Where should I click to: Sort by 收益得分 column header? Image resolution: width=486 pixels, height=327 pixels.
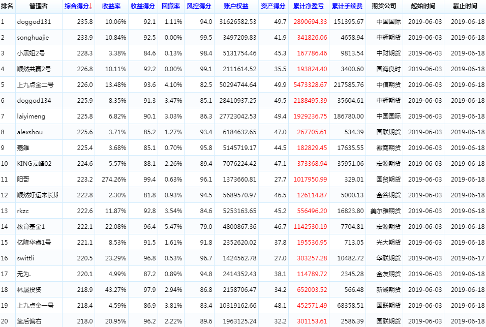(143, 6)
